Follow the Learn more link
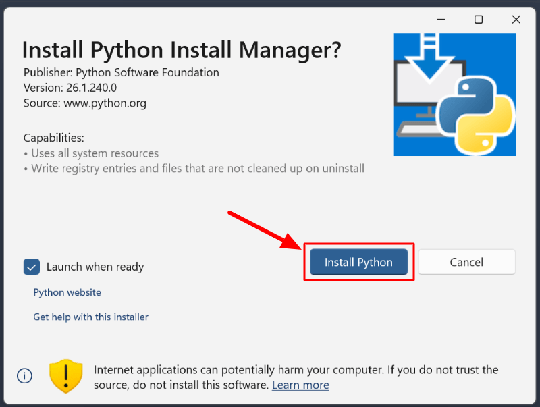Image resolution: width=540 pixels, height=407 pixels. 300,385
